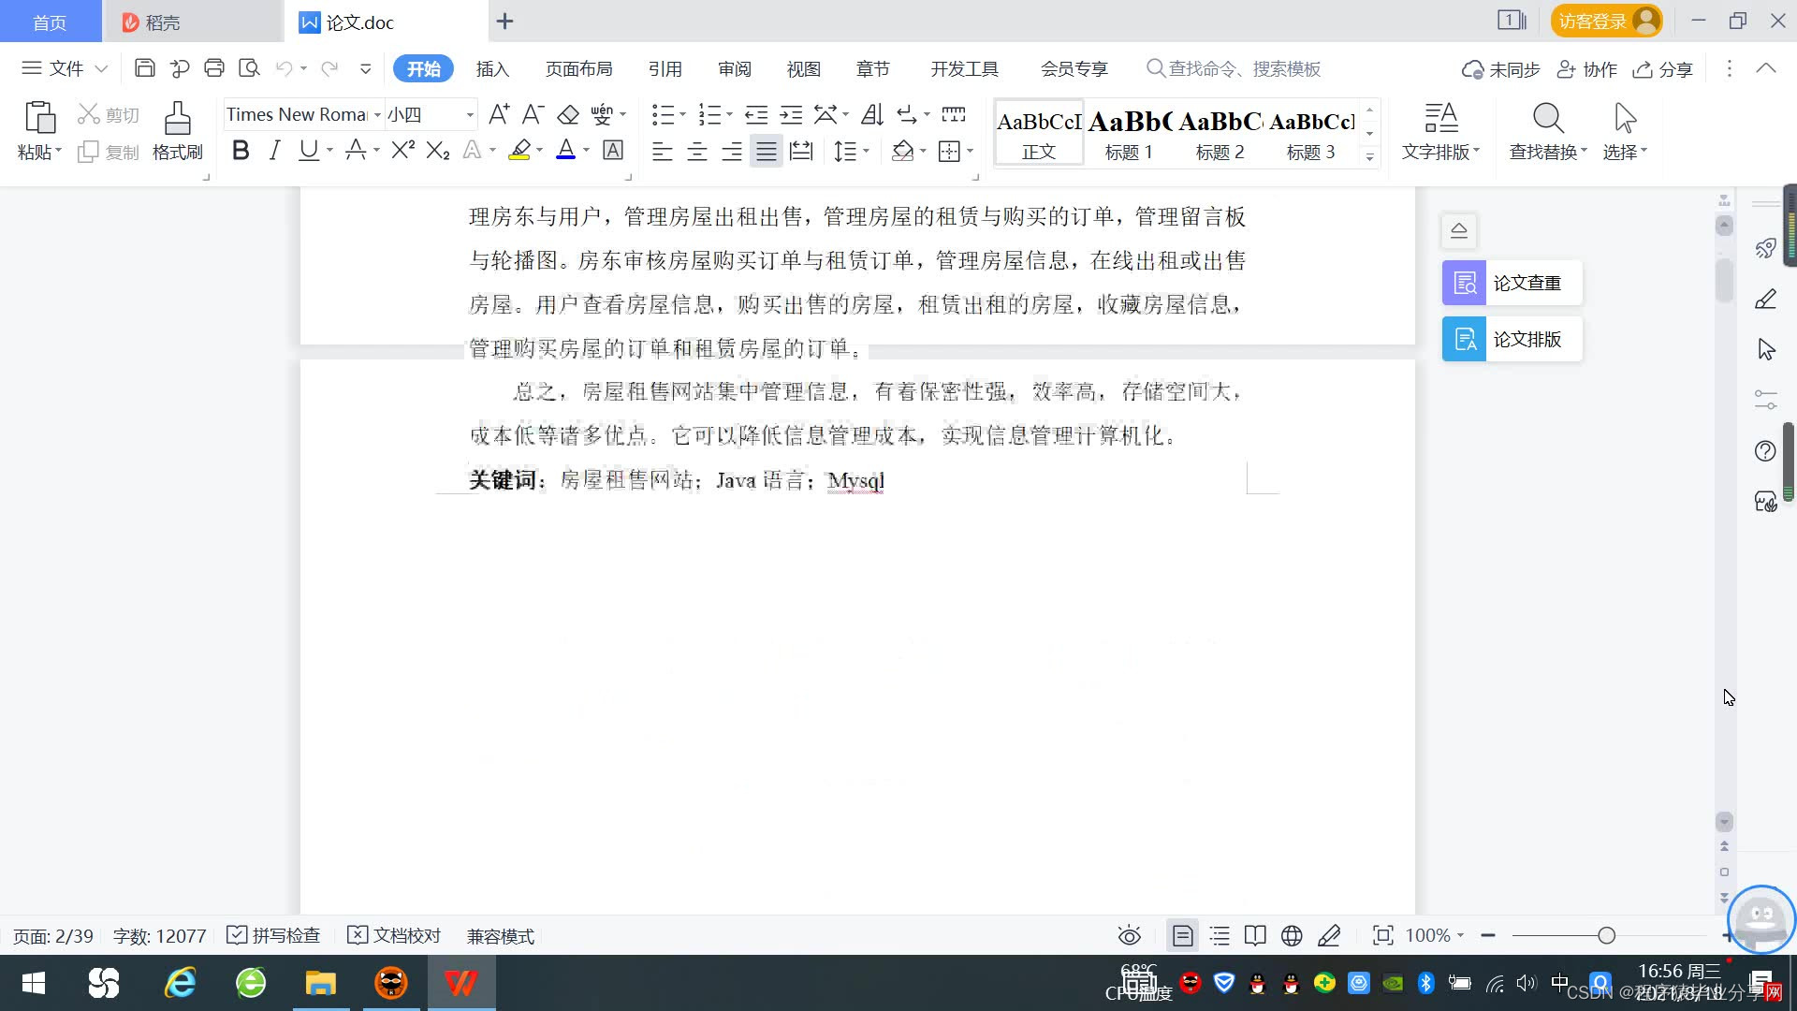Click the zoom slider handle

1606,935
